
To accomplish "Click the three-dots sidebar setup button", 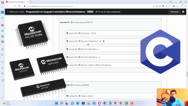I will (x=2, y=98).
